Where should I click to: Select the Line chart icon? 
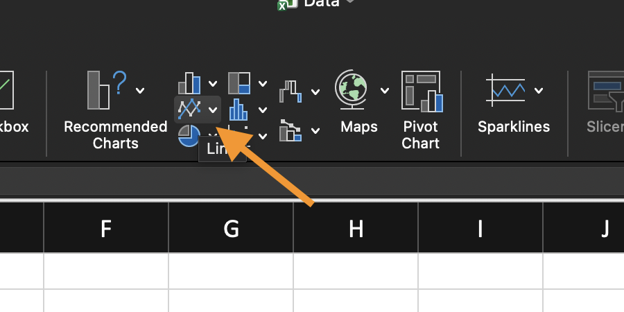click(189, 108)
